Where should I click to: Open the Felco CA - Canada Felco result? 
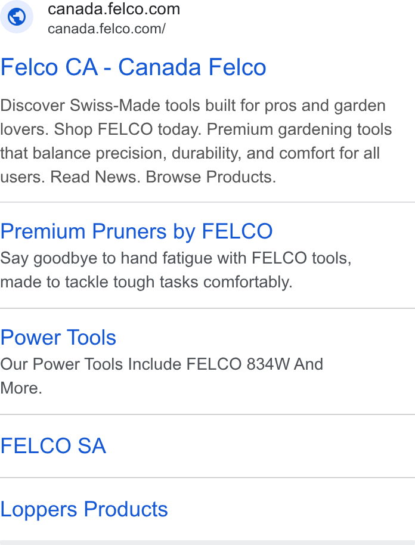click(133, 67)
